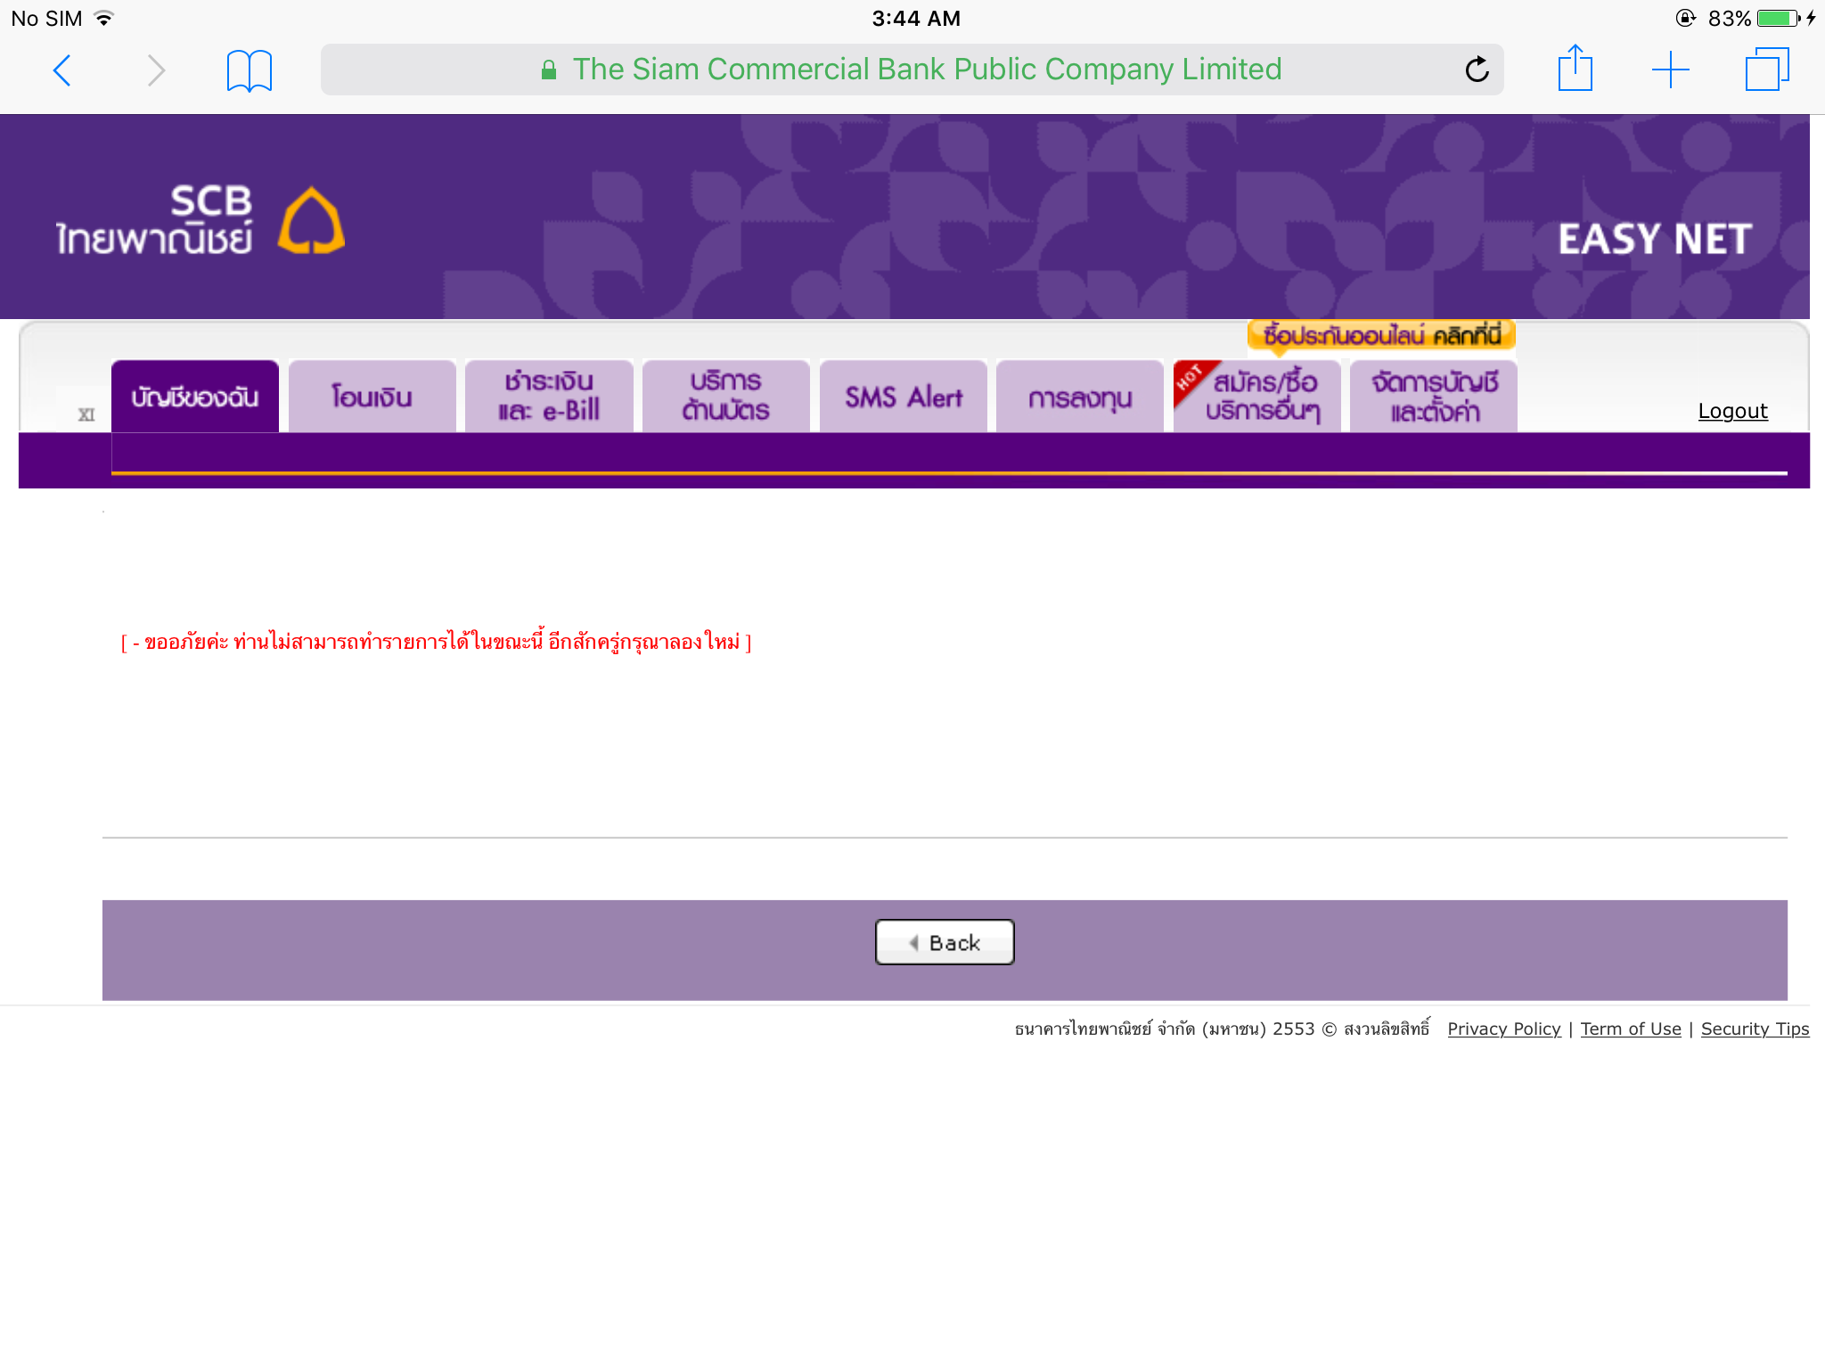The image size is (1825, 1369).
Task: Tap the Siam Commercial Bank address bar
Action: click(x=912, y=70)
